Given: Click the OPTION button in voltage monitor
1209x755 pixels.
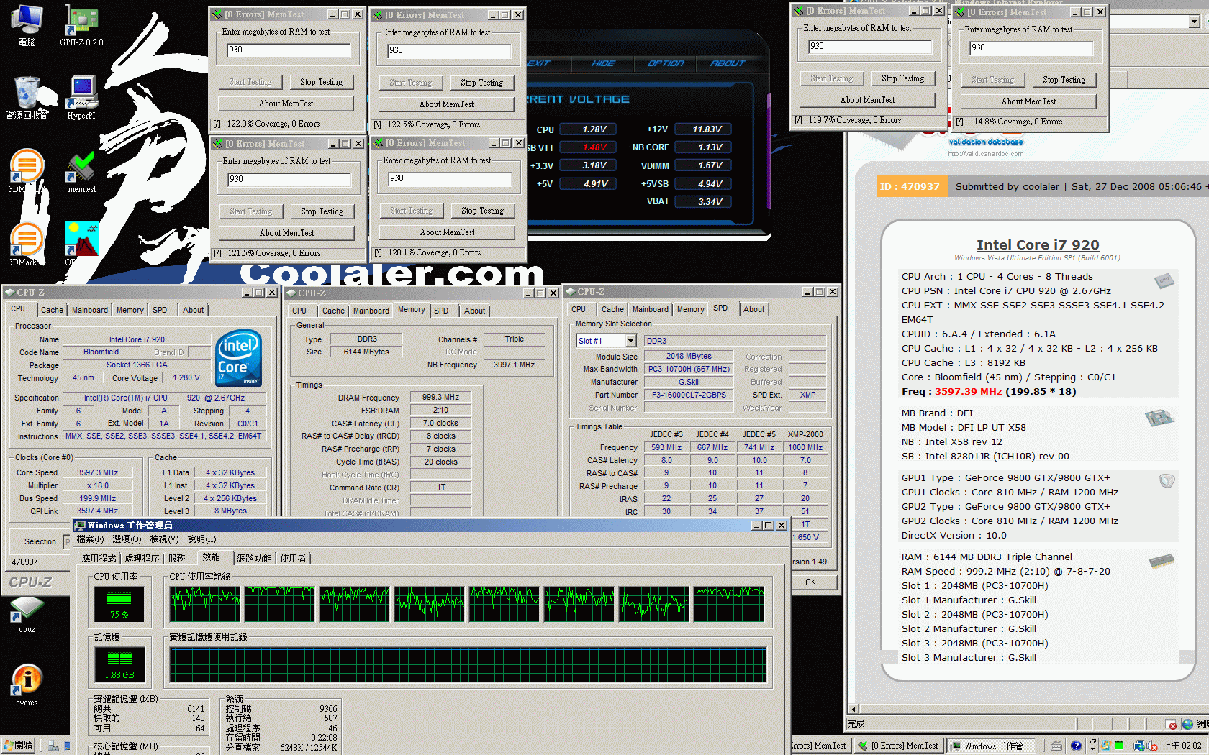Looking at the screenshot, I should [x=666, y=63].
